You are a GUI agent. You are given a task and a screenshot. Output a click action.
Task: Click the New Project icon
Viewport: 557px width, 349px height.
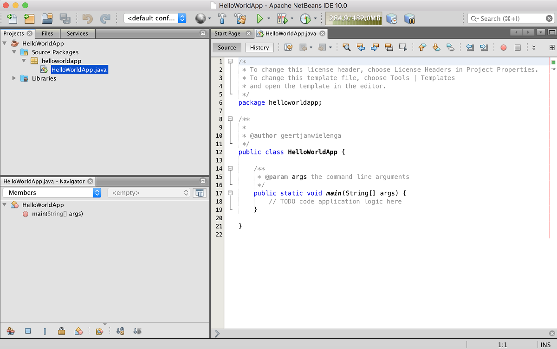29,19
